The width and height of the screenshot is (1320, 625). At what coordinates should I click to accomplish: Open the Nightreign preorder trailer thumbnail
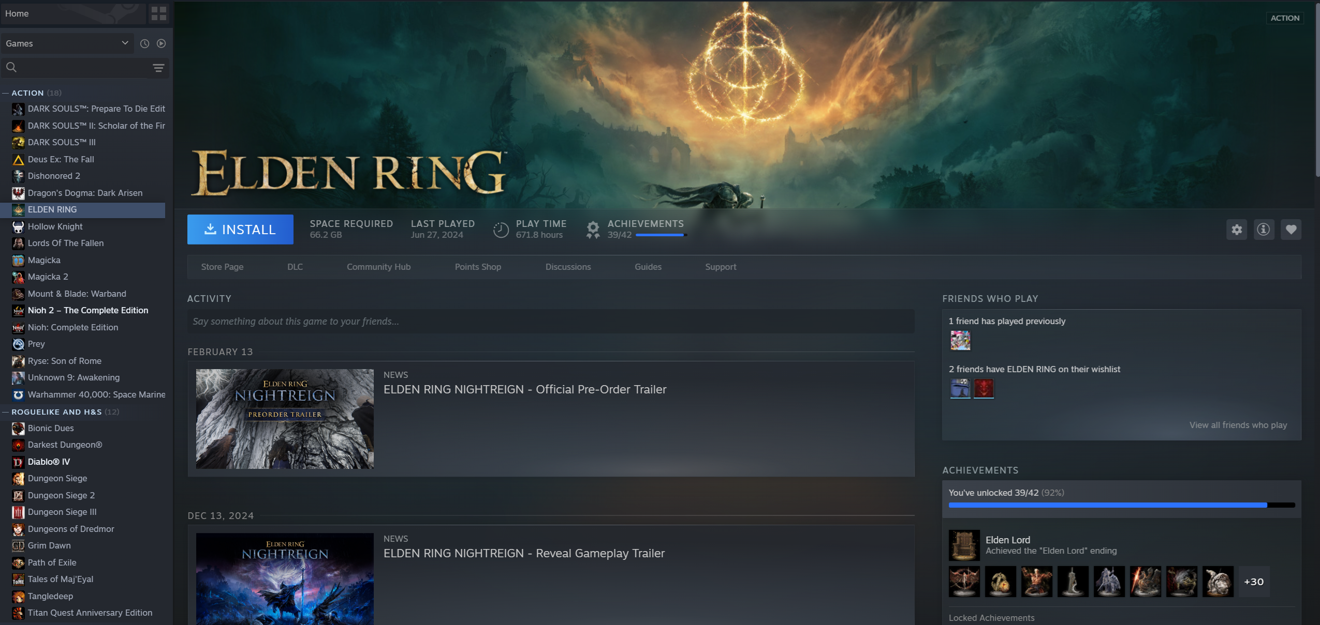pos(285,419)
